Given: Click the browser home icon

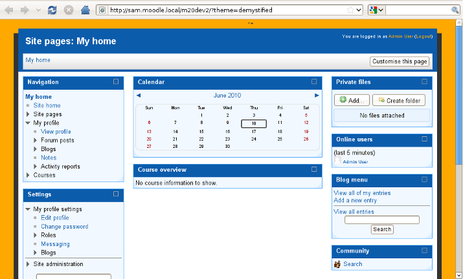Looking at the screenshot, I should (85, 10).
